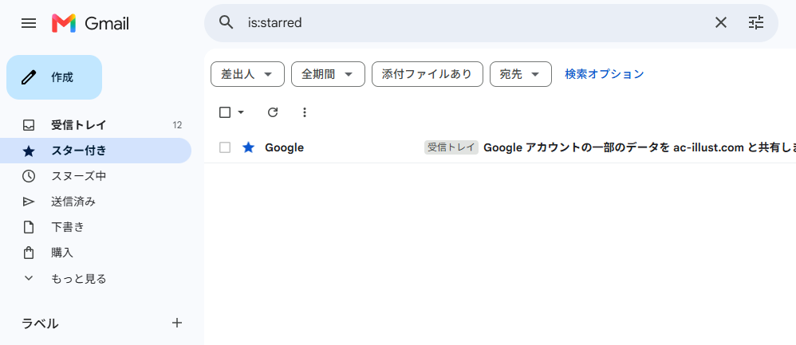This screenshot has height=345, width=796.
Task: Open the 全期間 date filter dropdown
Action: point(328,74)
